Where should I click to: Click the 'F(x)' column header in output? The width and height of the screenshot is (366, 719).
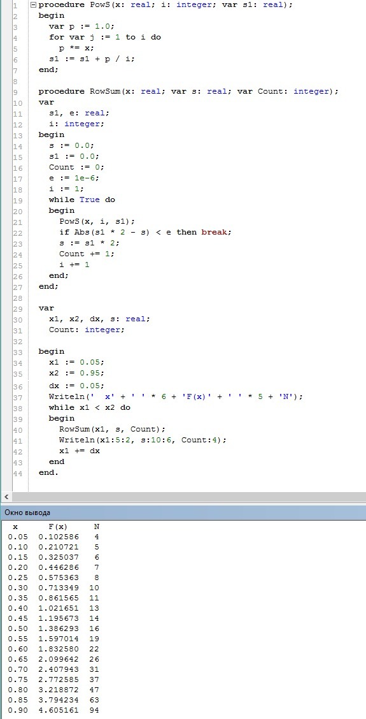click(x=59, y=527)
